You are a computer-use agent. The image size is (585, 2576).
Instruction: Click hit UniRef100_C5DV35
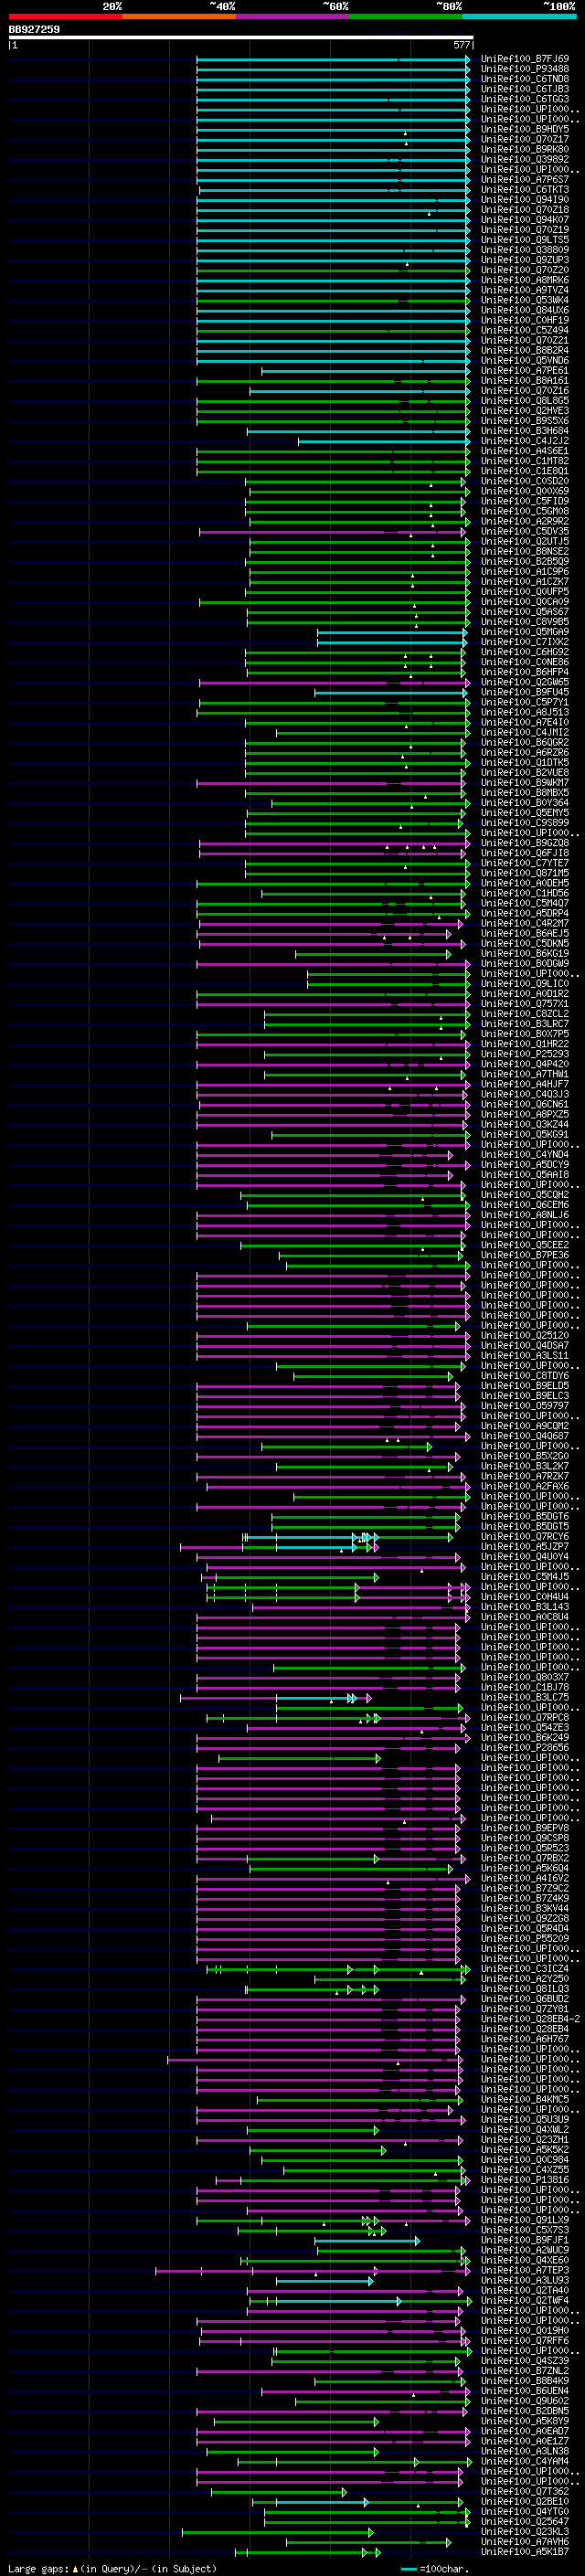[x=525, y=531]
